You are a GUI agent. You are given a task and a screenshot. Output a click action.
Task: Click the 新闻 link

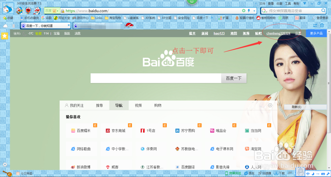point(205,33)
